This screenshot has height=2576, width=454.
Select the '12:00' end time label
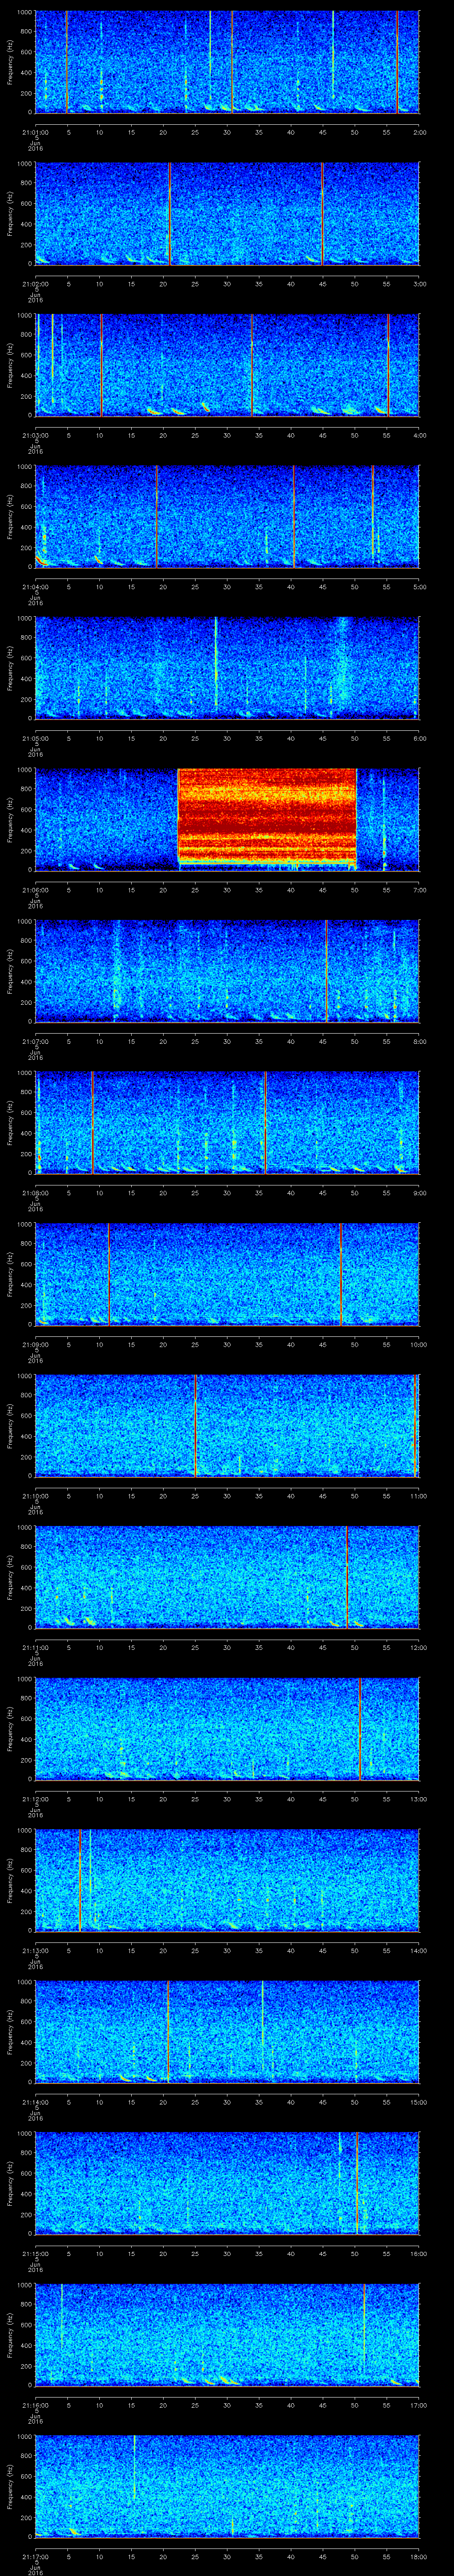(418, 1647)
